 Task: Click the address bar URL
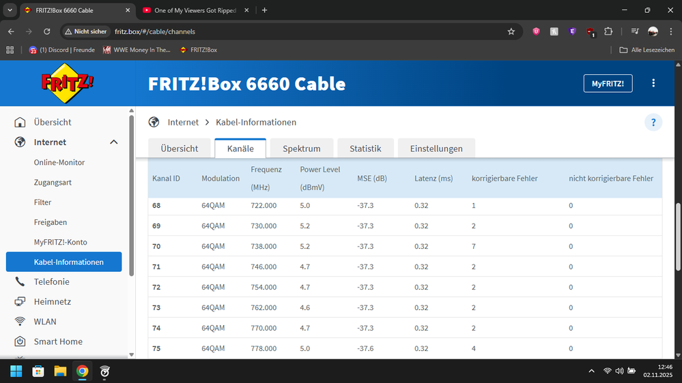coord(155,31)
